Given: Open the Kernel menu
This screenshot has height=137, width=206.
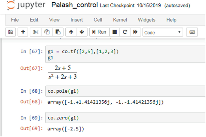Looking at the screenshot, I should click(120, 20).
